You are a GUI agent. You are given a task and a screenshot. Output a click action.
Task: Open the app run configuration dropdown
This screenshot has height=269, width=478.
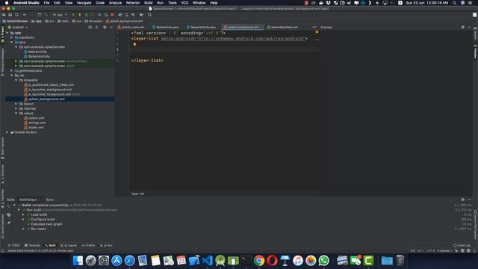[60, 15]
